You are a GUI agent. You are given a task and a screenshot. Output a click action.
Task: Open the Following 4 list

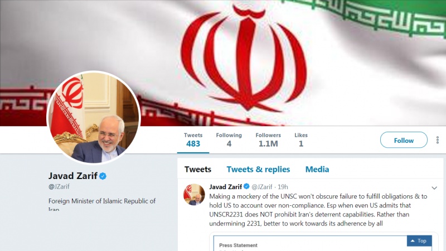229,140
